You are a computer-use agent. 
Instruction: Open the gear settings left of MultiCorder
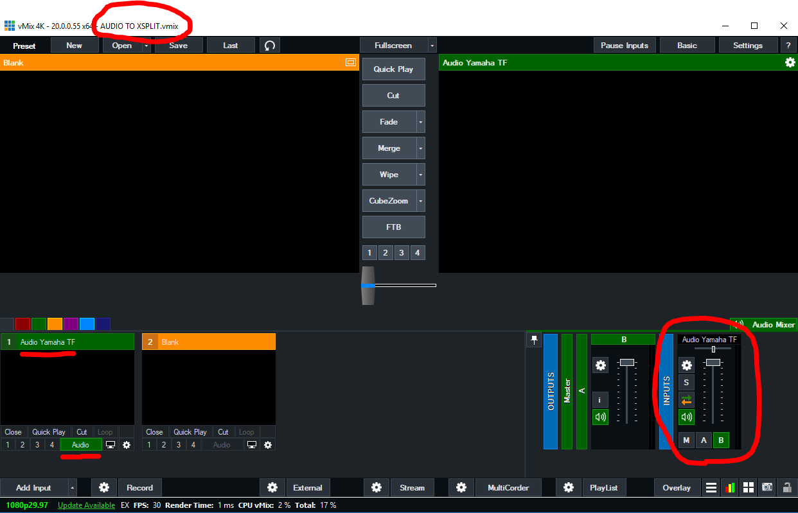tap(461, 487)
